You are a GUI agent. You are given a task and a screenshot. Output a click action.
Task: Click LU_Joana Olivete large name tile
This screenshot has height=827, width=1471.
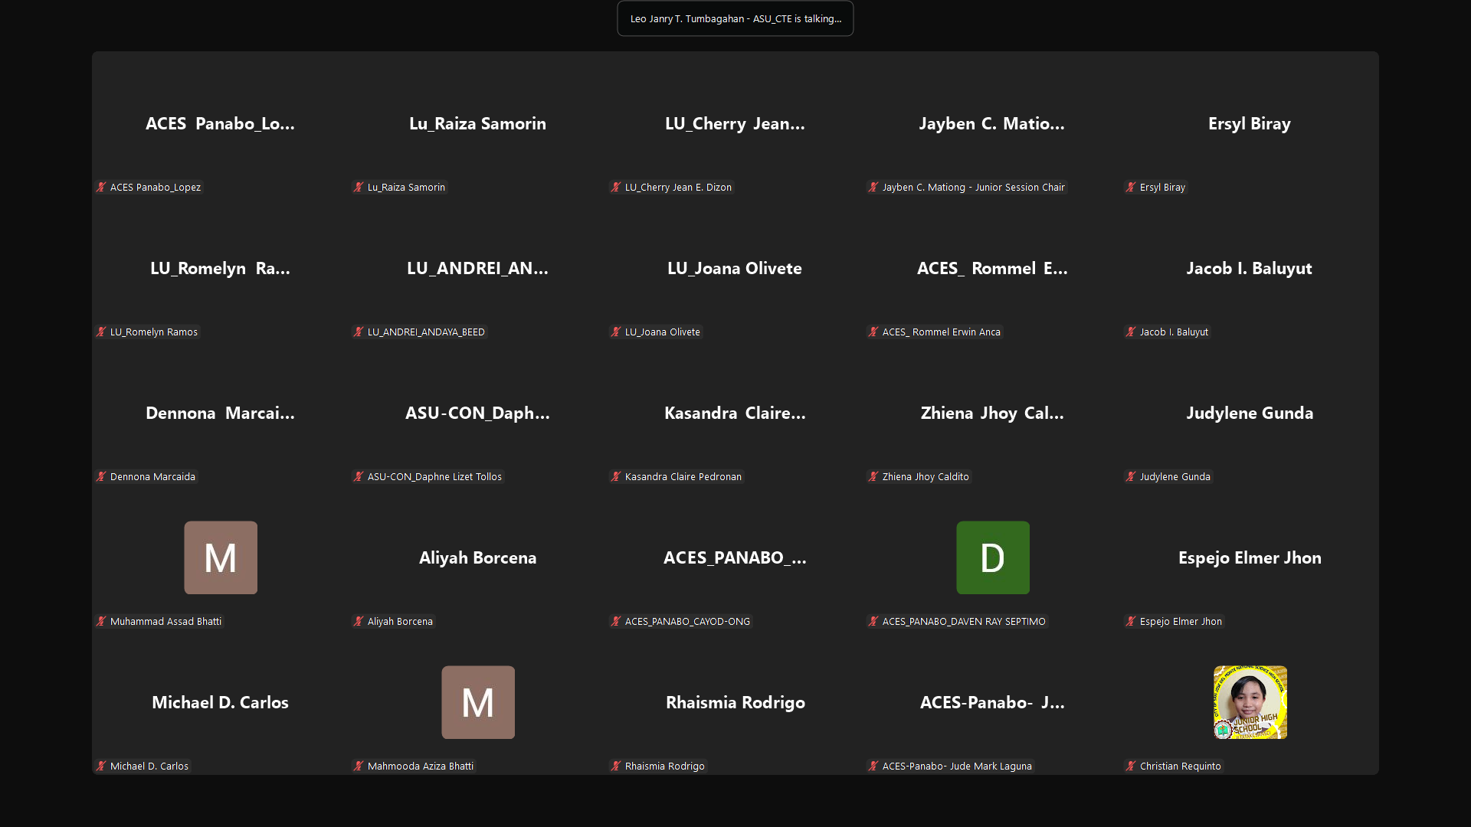[735, 268]
